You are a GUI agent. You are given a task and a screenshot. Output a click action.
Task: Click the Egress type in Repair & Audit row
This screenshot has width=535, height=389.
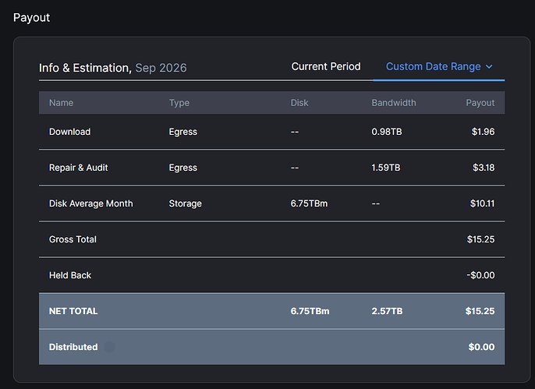[182, 168]
